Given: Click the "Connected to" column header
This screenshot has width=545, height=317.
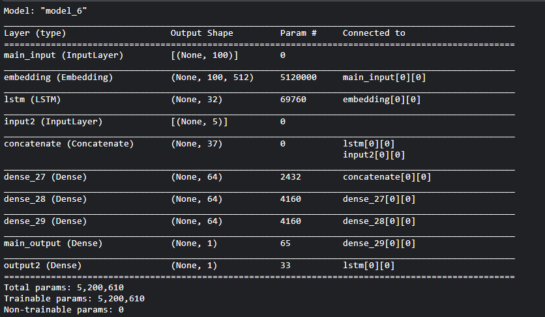Looking at the screenshot, I should coord(374,33).
